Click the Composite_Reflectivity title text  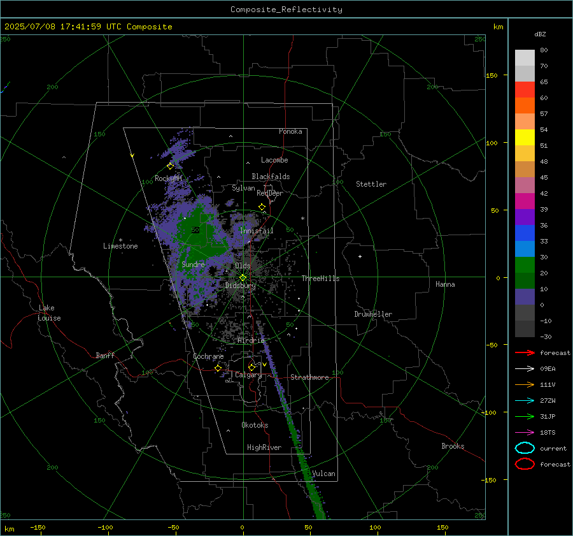point(286,10)
